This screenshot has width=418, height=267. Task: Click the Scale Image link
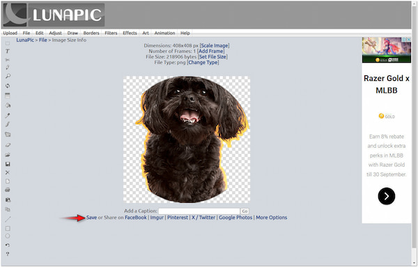[x=215, y=45]
